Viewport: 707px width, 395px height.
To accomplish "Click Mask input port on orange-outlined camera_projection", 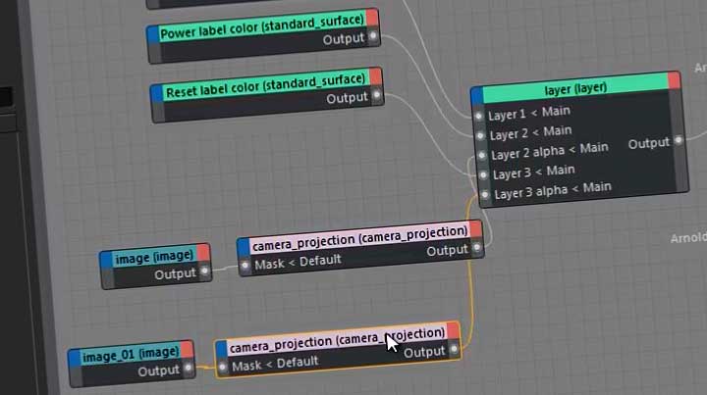I will 223,367.
